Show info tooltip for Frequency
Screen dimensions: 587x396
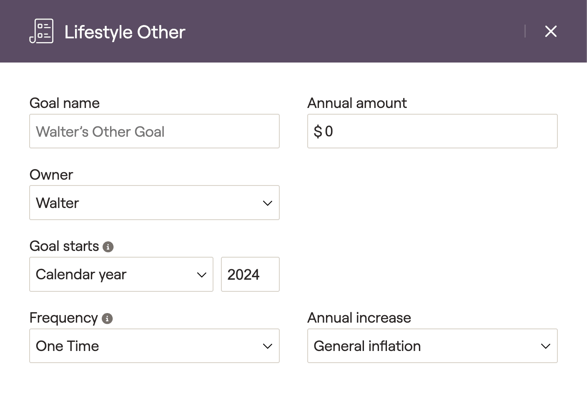click(x=107, y=318)
